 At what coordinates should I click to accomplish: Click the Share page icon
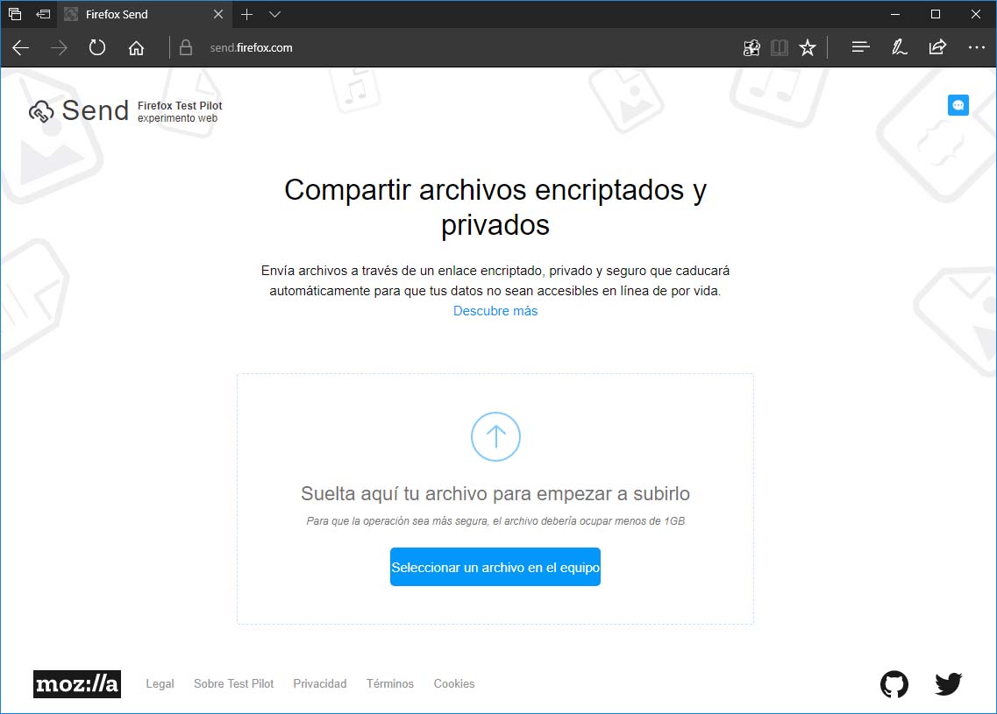[x=938, y=47]
